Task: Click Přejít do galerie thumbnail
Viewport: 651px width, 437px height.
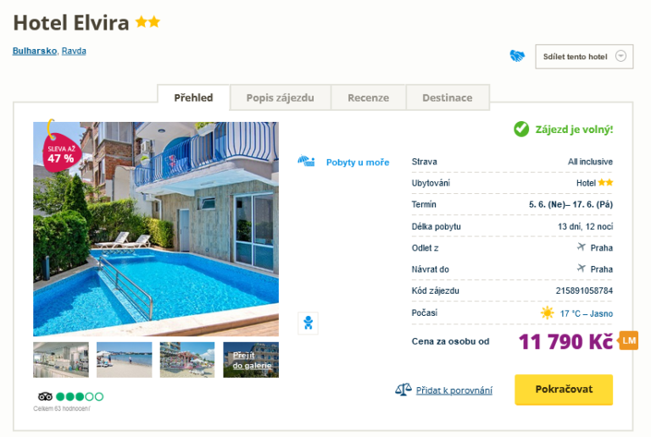Action: point(251,360)
